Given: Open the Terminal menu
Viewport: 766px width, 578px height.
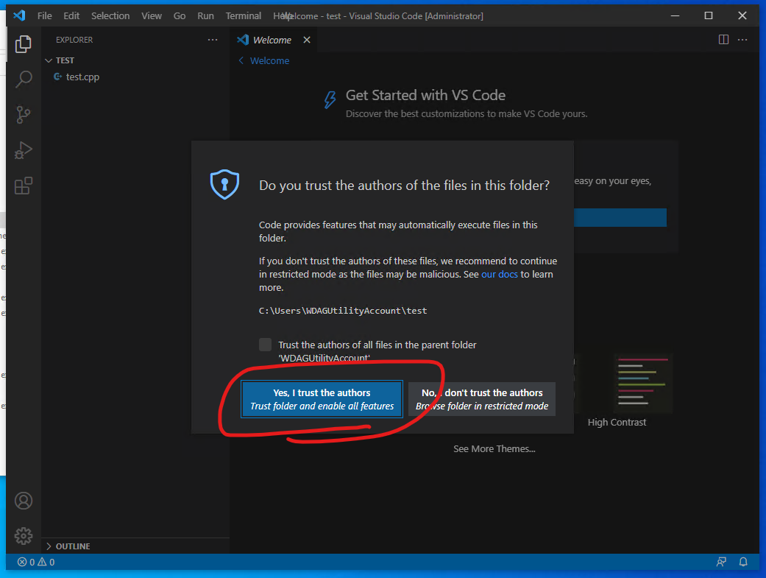Looking at the screenshot, I should click(x=244, y=15).
